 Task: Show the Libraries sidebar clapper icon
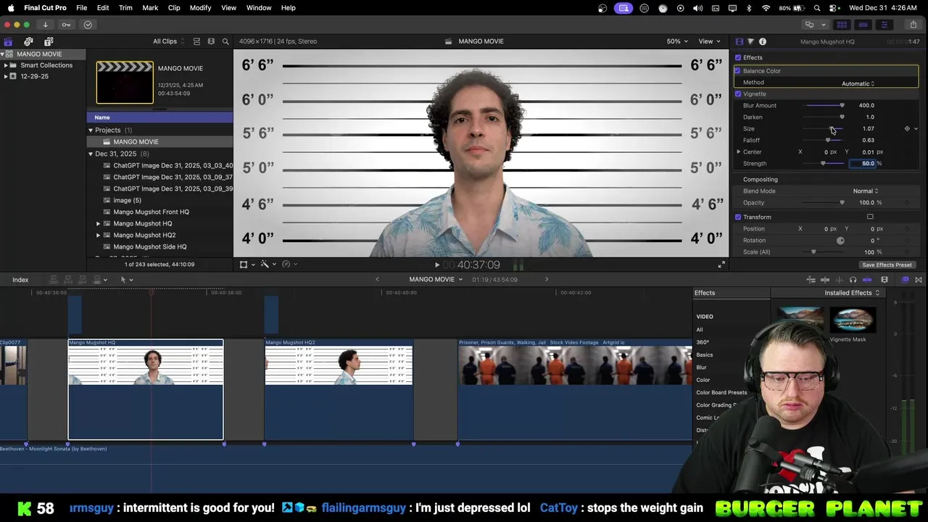[x=8, y=41]
